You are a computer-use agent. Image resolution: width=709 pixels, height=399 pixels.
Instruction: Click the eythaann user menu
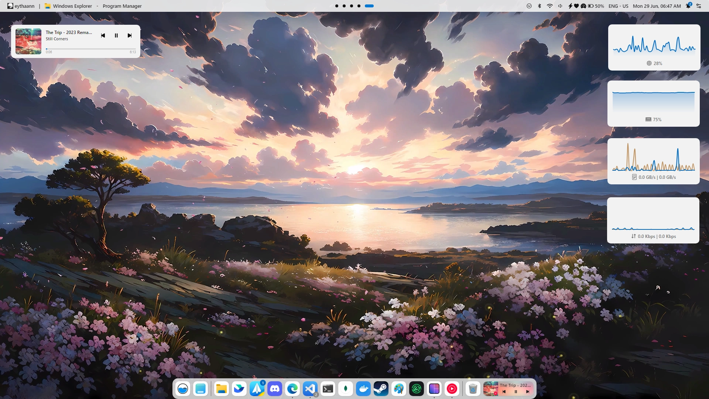pyautogui.click(x=21, y=6)
